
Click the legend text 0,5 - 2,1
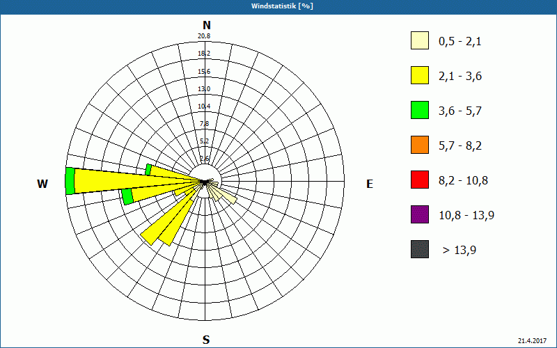pyautogui.click(x=460, y=42)
